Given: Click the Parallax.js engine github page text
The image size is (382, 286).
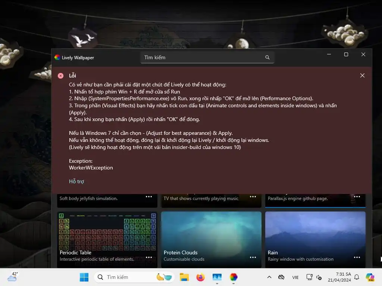Looking at the screenshot, I should point(298,198).
